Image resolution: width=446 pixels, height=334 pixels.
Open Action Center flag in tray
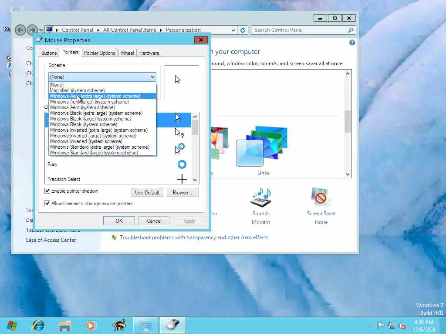[x=381, y=325]
